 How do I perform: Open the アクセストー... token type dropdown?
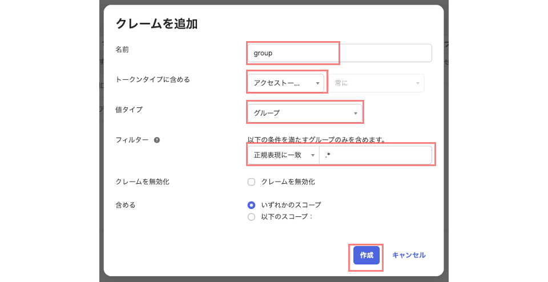coord(286,83)
